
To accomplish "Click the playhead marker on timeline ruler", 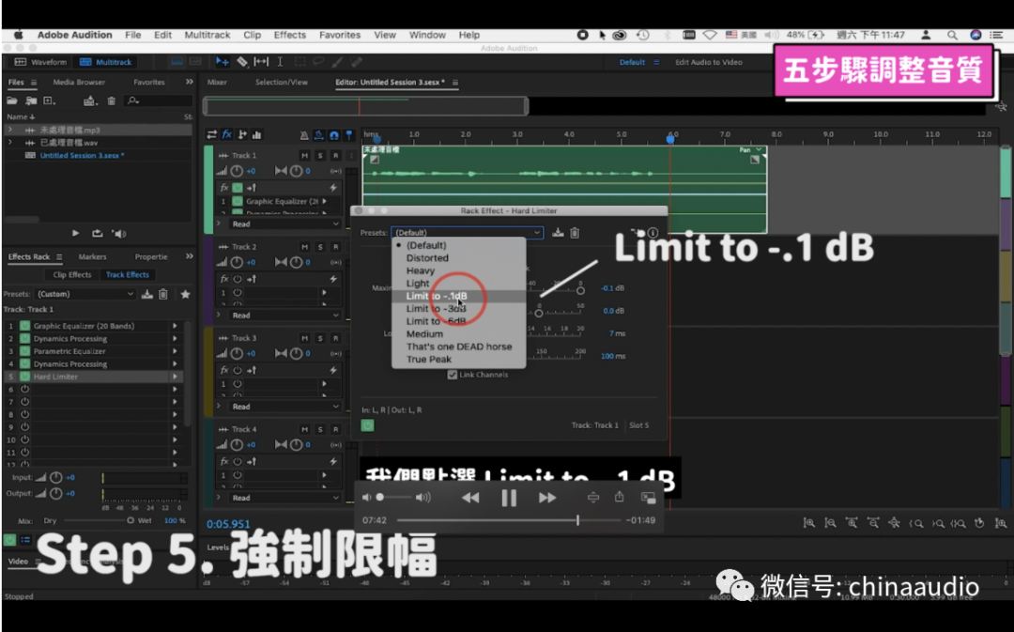I will point(670,138).
